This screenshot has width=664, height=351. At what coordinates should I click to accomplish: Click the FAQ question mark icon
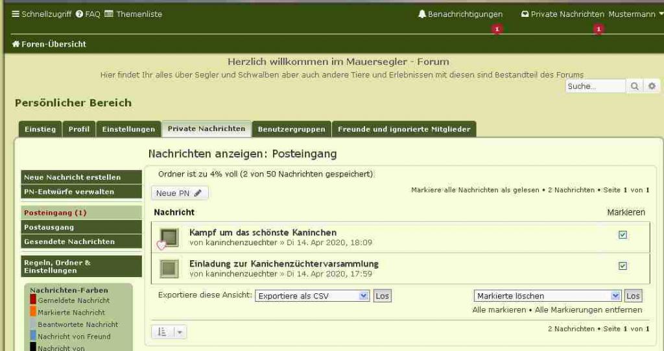pos(79,14)
